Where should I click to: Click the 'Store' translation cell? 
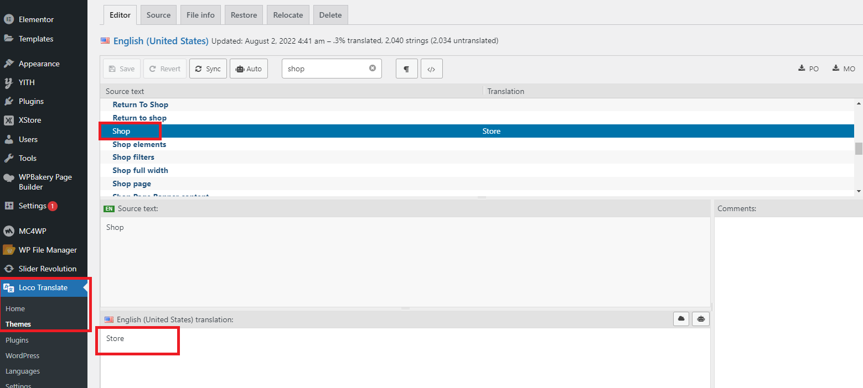pos(492,131)
